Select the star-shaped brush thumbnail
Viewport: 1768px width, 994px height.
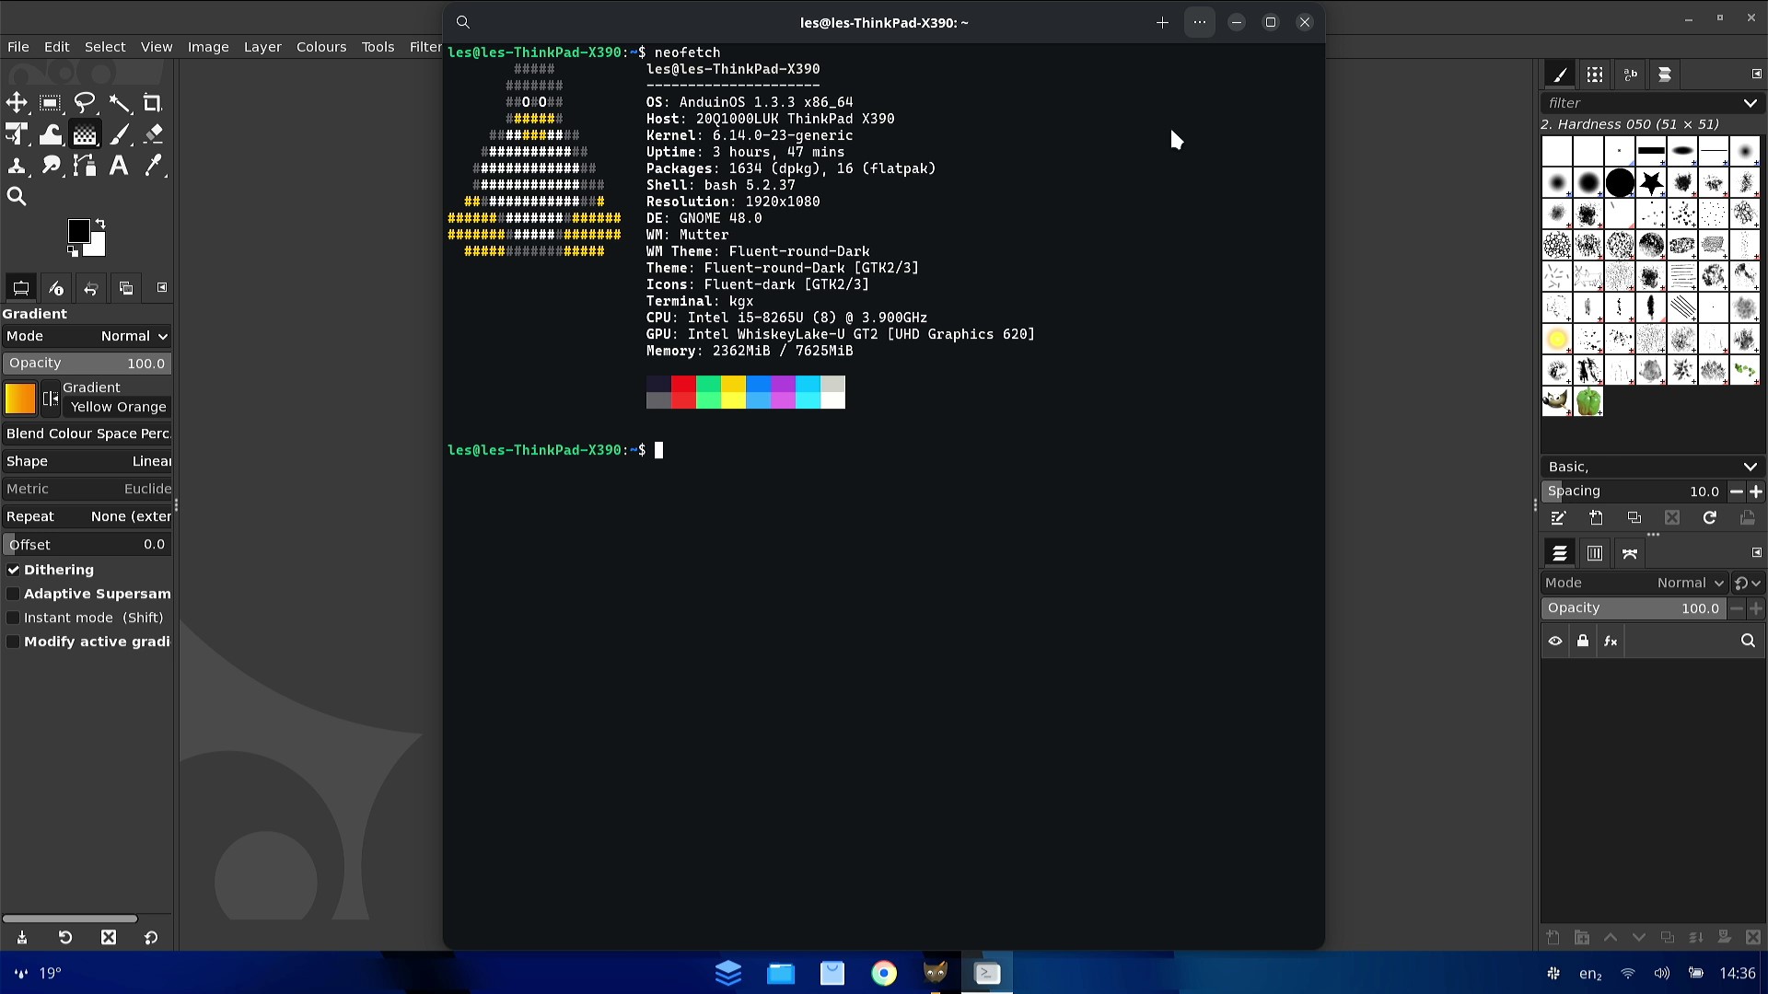click(1652, 183)
